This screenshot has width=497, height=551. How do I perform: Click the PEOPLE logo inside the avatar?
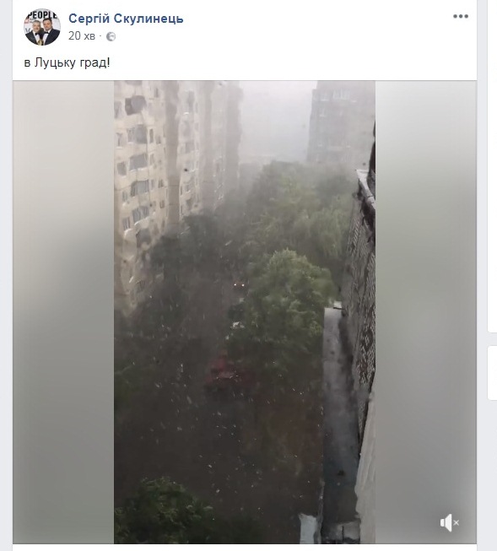tap(42, 14)
